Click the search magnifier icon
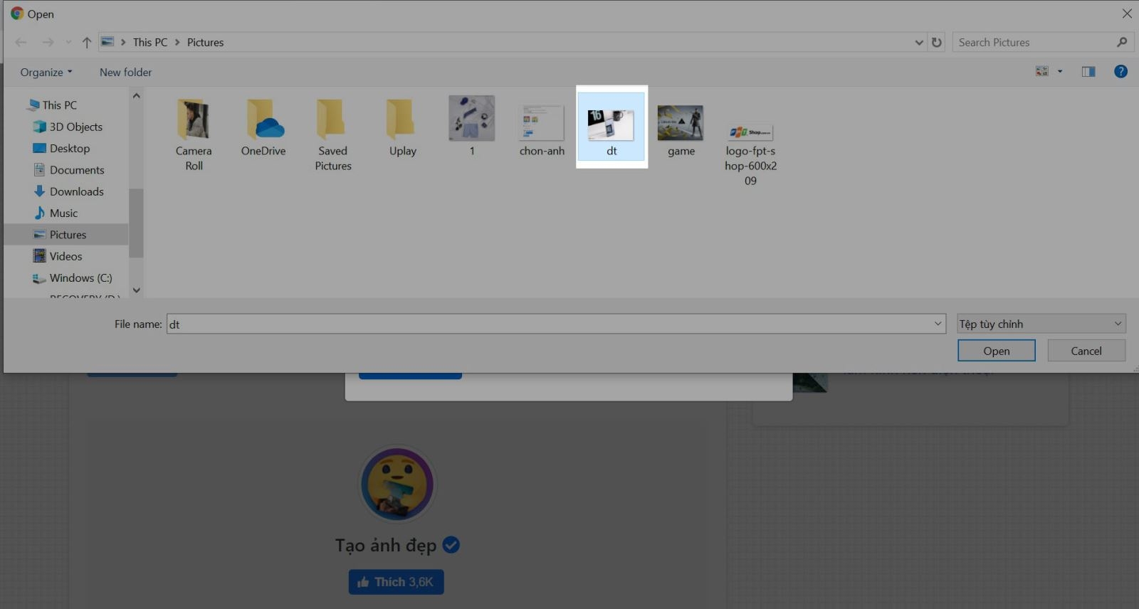The image size is (1139, 609). pos(1122,43)
